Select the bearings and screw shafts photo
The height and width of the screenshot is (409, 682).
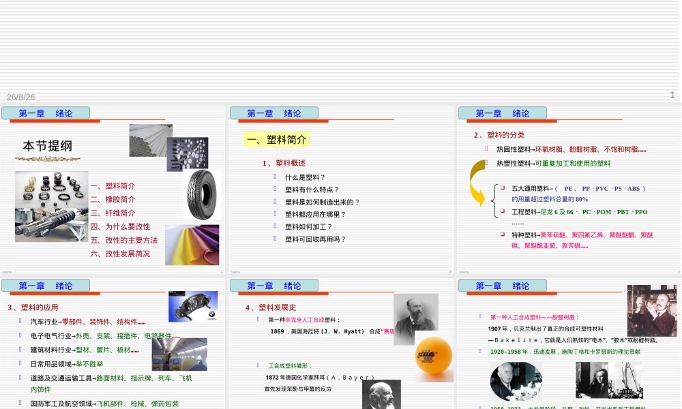52,207
